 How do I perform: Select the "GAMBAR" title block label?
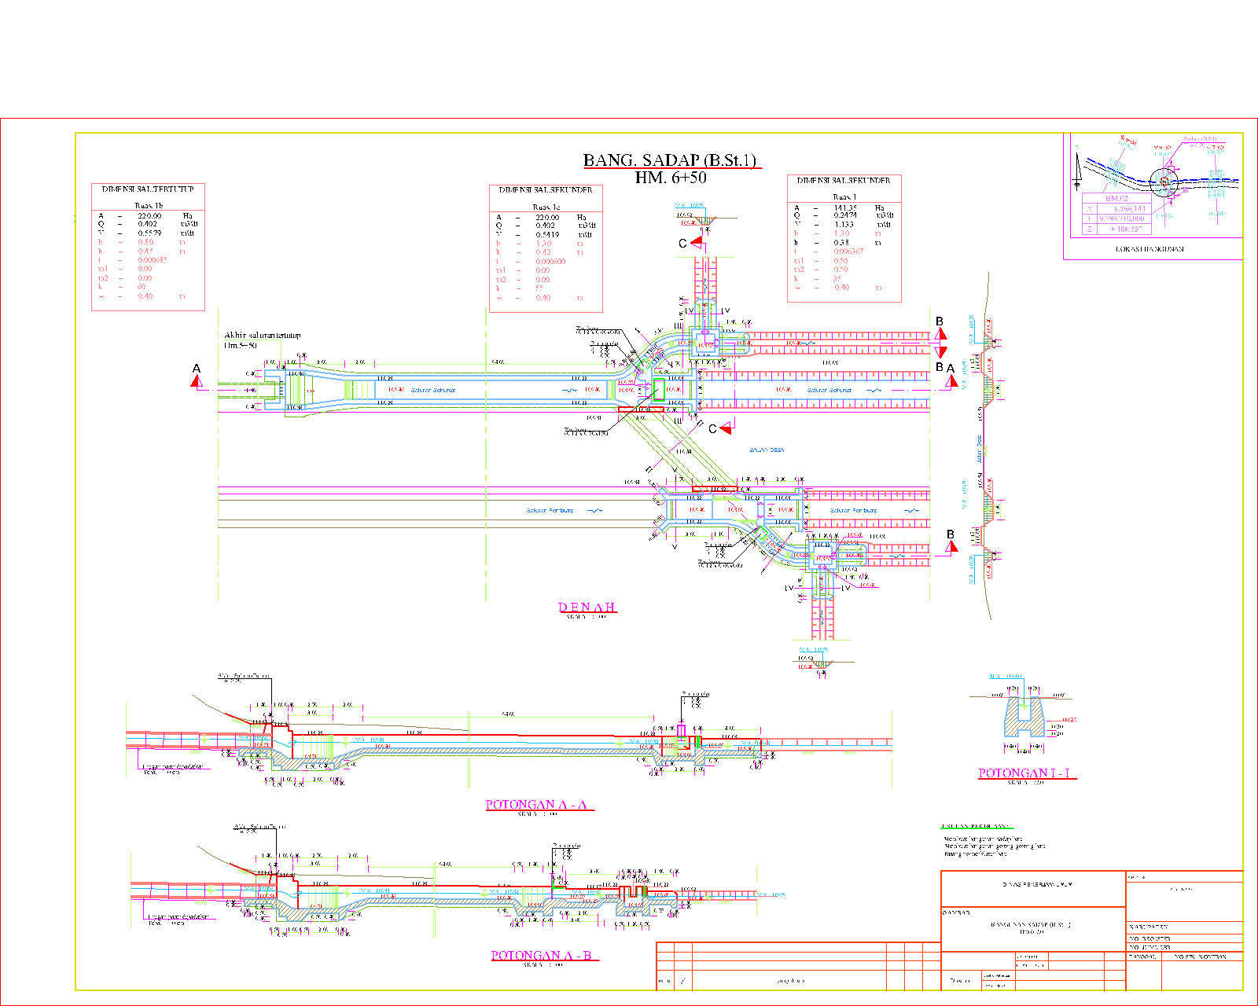(956, 913)
